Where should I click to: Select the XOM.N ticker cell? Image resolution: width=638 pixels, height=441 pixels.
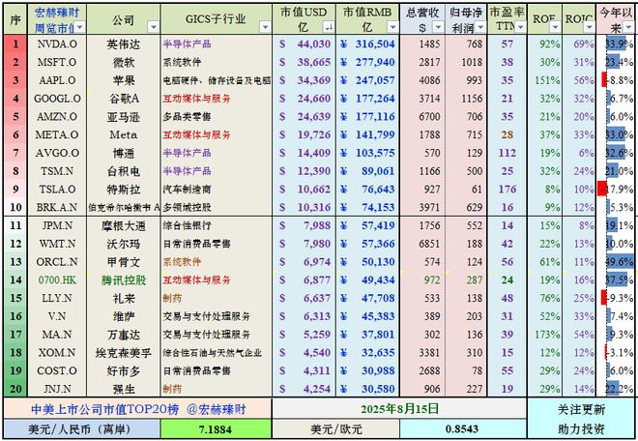tap(57, 353)
